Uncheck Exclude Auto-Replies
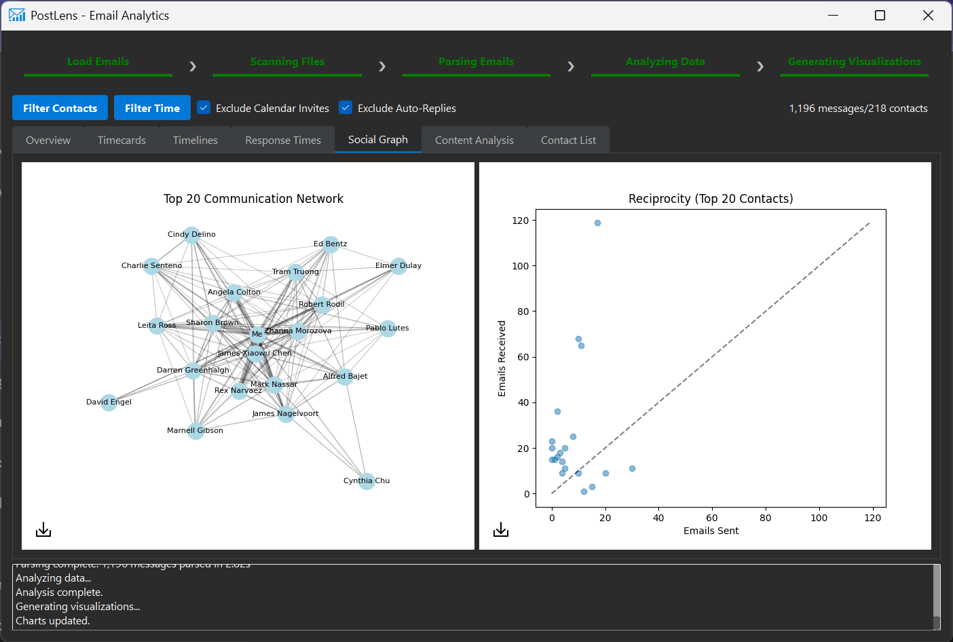This screenshot has width=953, height=642. pyautogui.click(x=345, y=107)
